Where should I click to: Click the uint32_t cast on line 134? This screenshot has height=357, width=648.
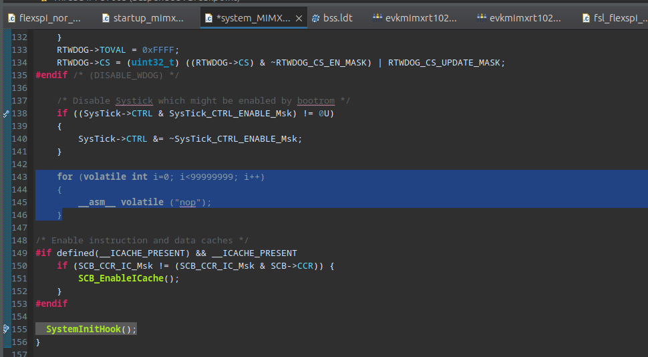pos(154,63)
